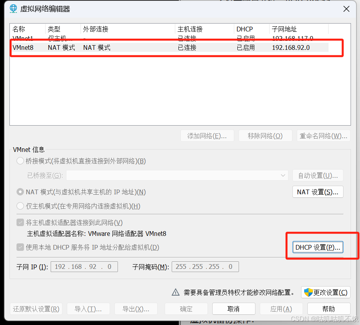This screenshot has height=325, width=360.
Task: Click subnet address 192.168.92.0 cell
Action: click(291, 47)
